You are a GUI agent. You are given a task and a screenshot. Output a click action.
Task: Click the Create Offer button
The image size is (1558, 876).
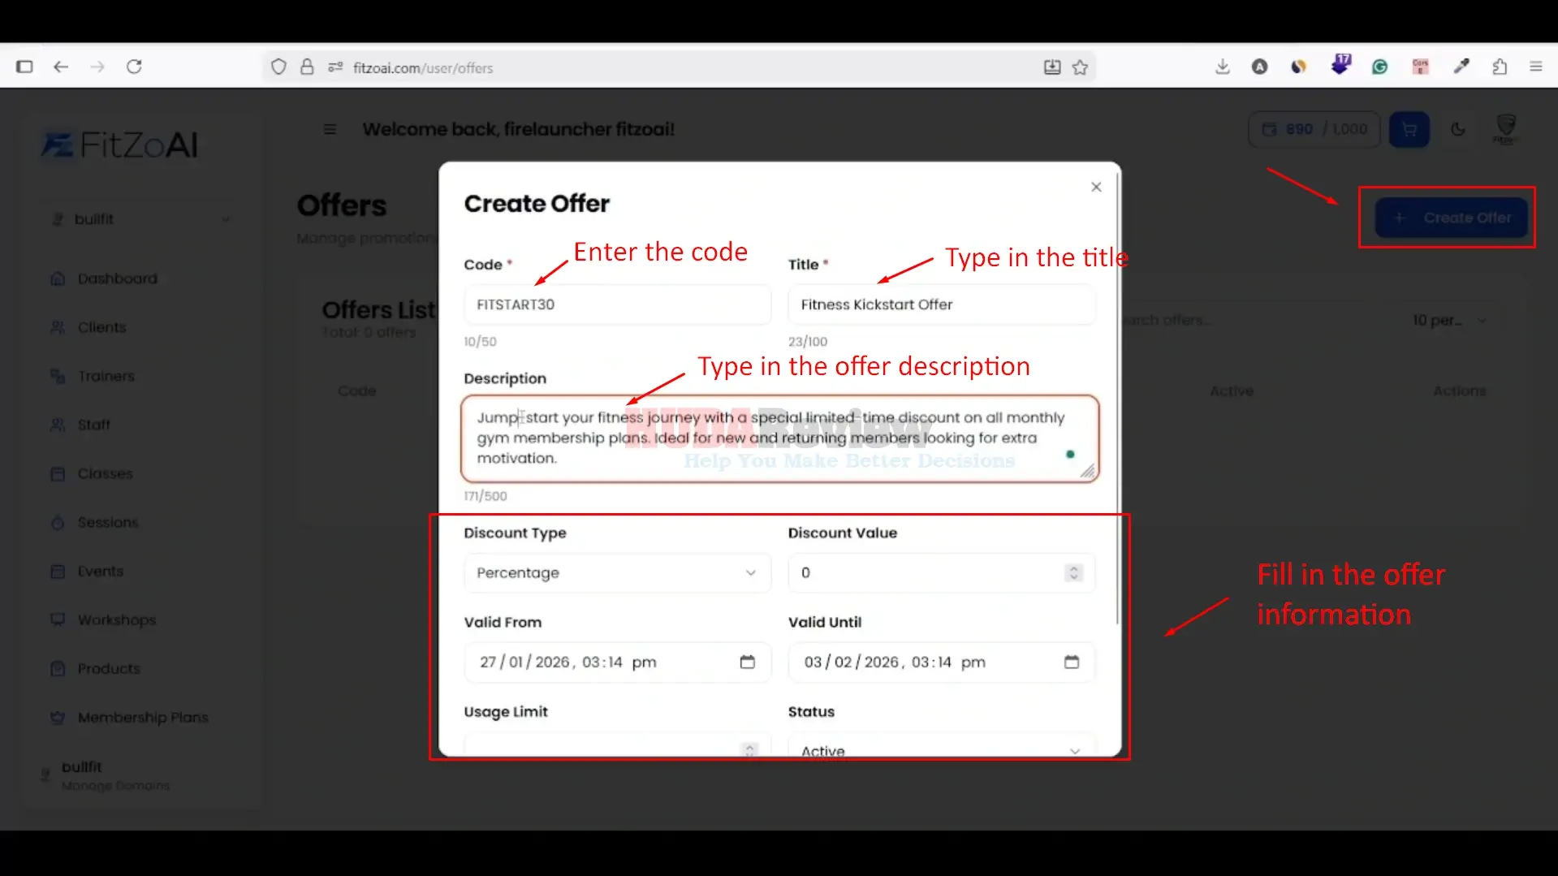tap(1451, 218)
